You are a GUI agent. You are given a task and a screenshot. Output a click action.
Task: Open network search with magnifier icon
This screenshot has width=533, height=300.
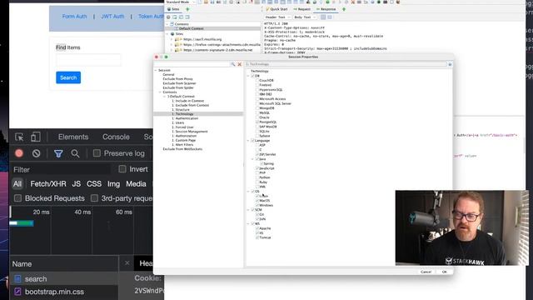75,153
